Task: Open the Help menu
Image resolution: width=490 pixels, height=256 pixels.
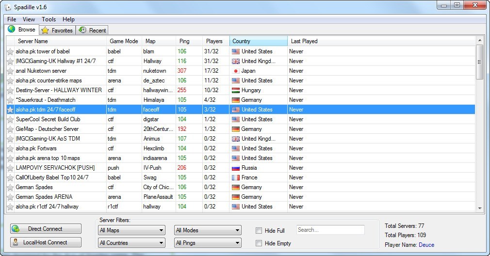Action: (68, 19)
